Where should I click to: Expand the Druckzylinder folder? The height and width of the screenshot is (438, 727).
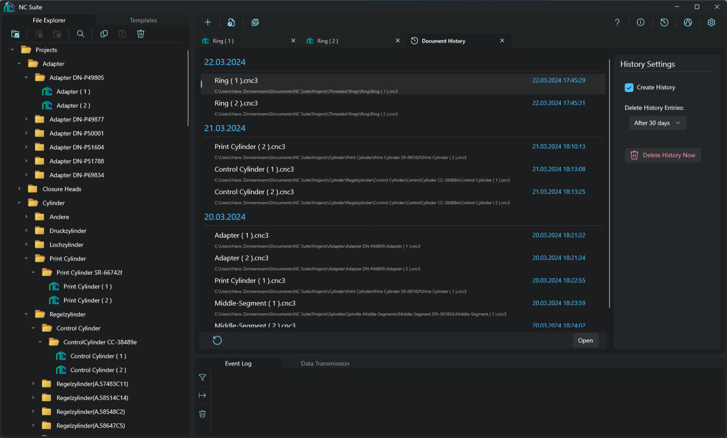click(26, 231)
